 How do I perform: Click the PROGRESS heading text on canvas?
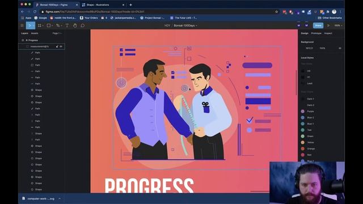149,185
